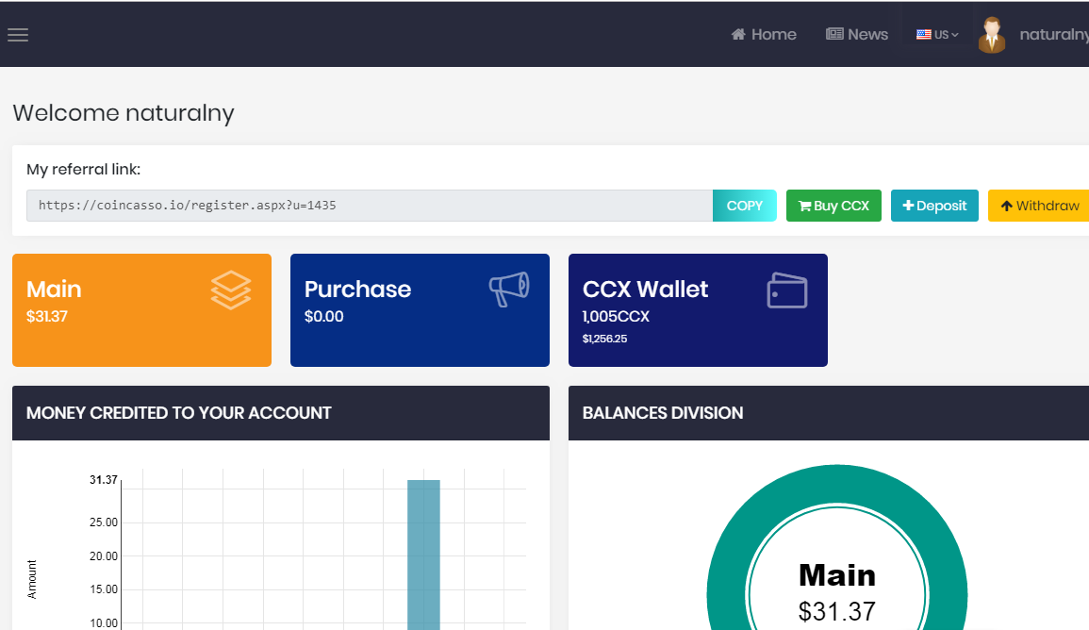Open the naturalny username menu

(1053, 34)
